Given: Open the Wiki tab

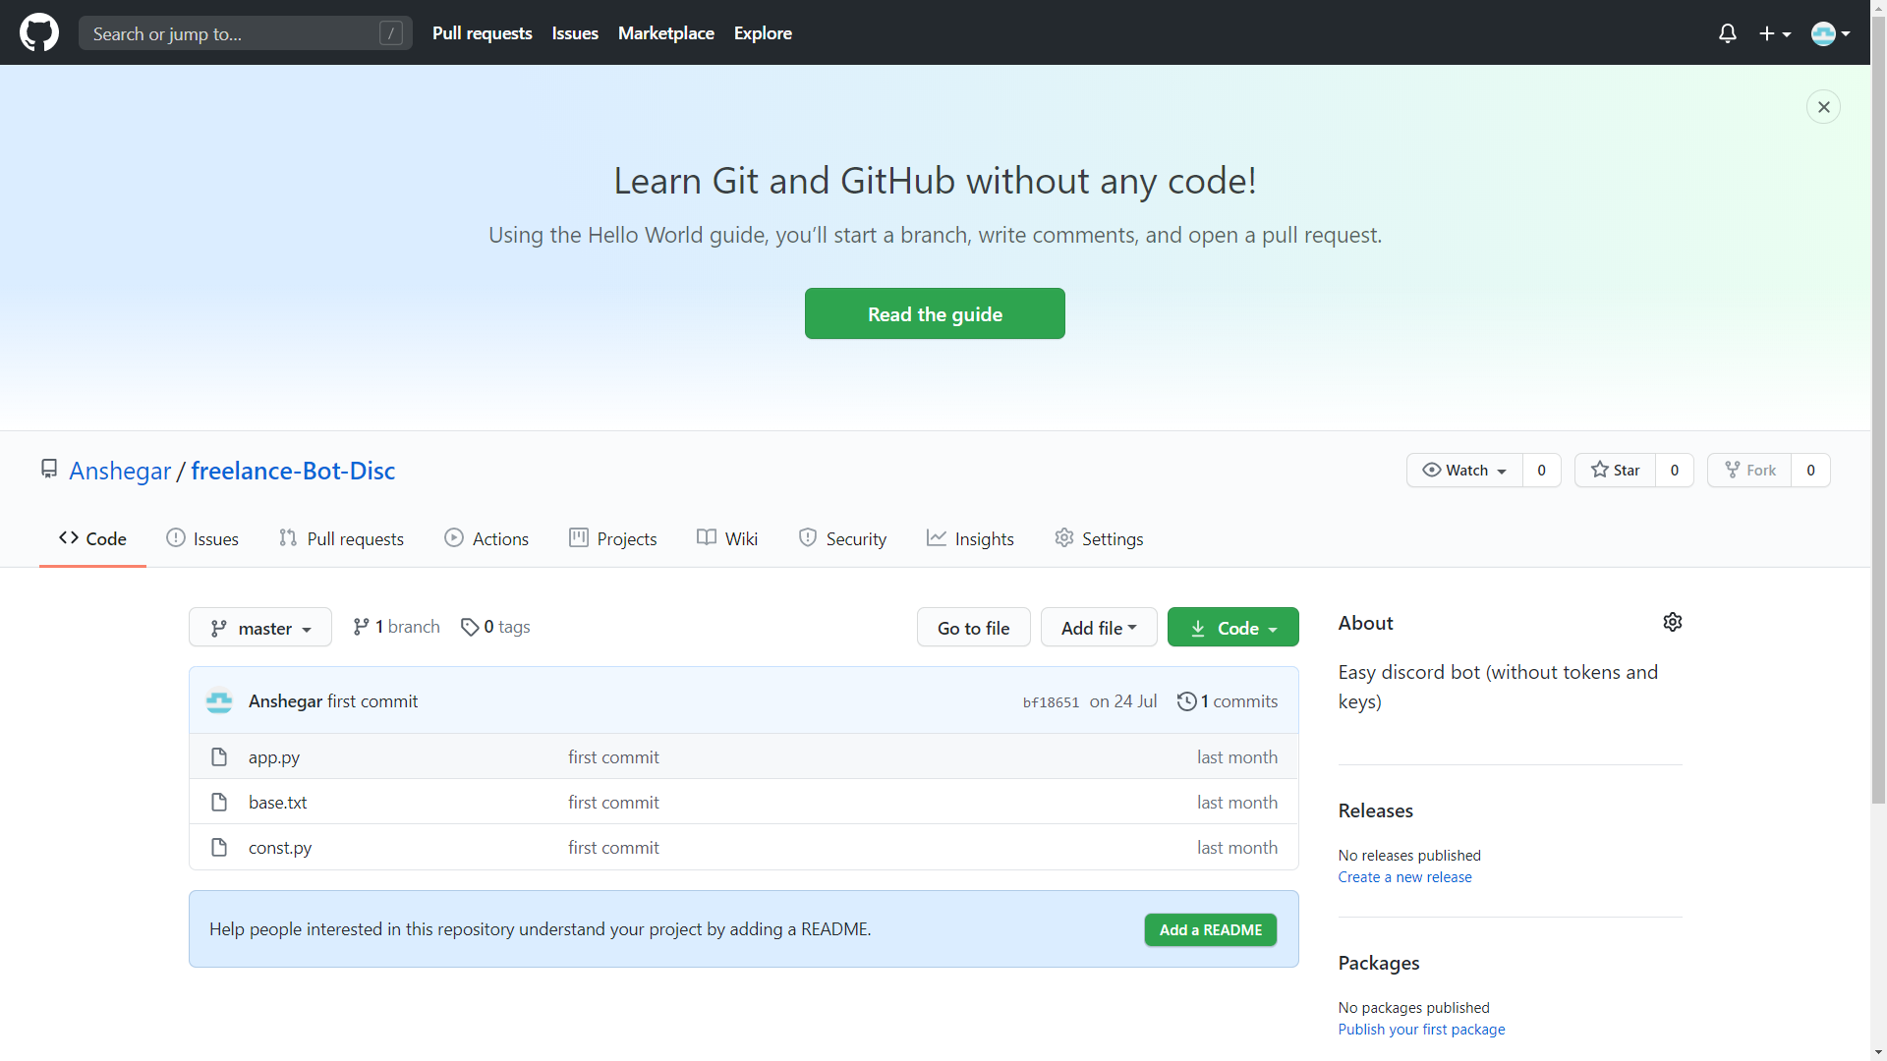Looking at the screenshot, I should (x=727, y=538).
